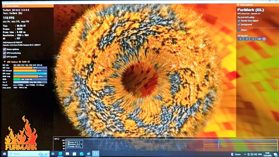Click the graph legend hotspot 82.0 °C
This screenshot has width=279, height=157.
pyautogui.click(x=75, y=144)
